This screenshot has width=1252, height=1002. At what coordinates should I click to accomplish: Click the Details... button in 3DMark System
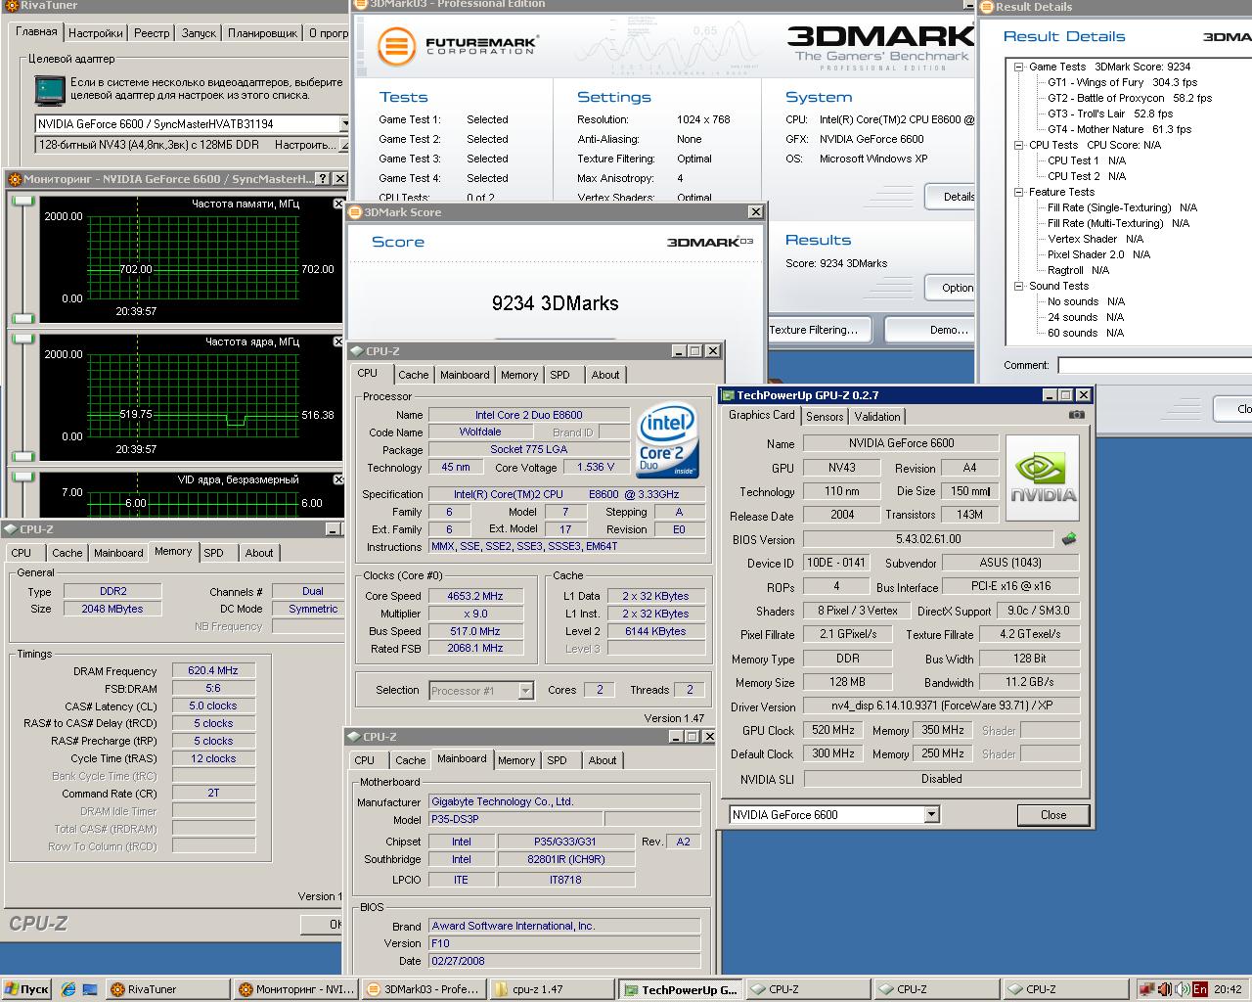pos(950,197)
